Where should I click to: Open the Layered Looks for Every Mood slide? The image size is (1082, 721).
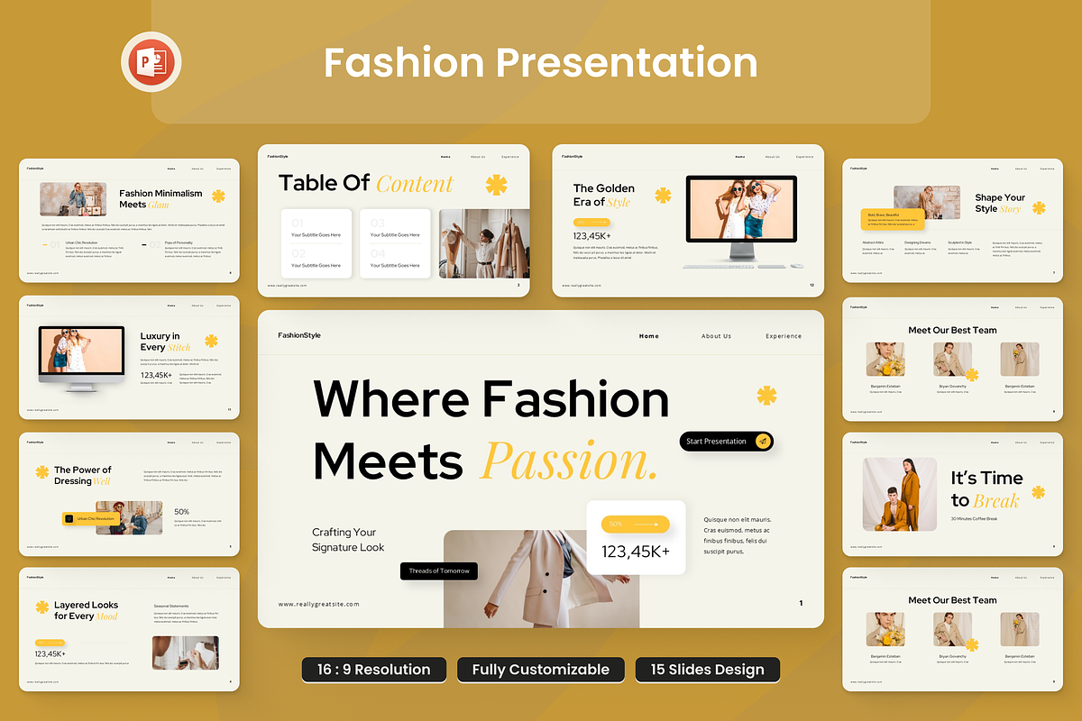[130, 629]
